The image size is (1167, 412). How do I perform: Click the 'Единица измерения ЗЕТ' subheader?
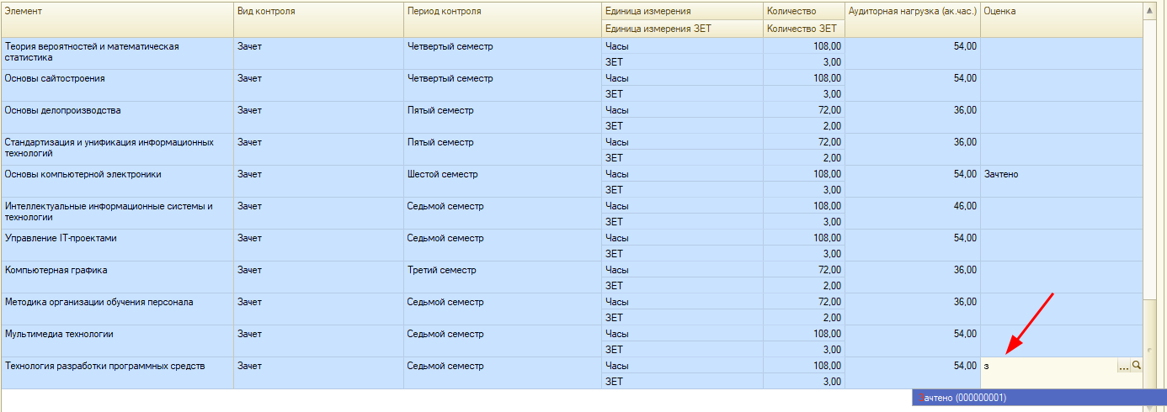pyautogui.click(x=653, y=29)
